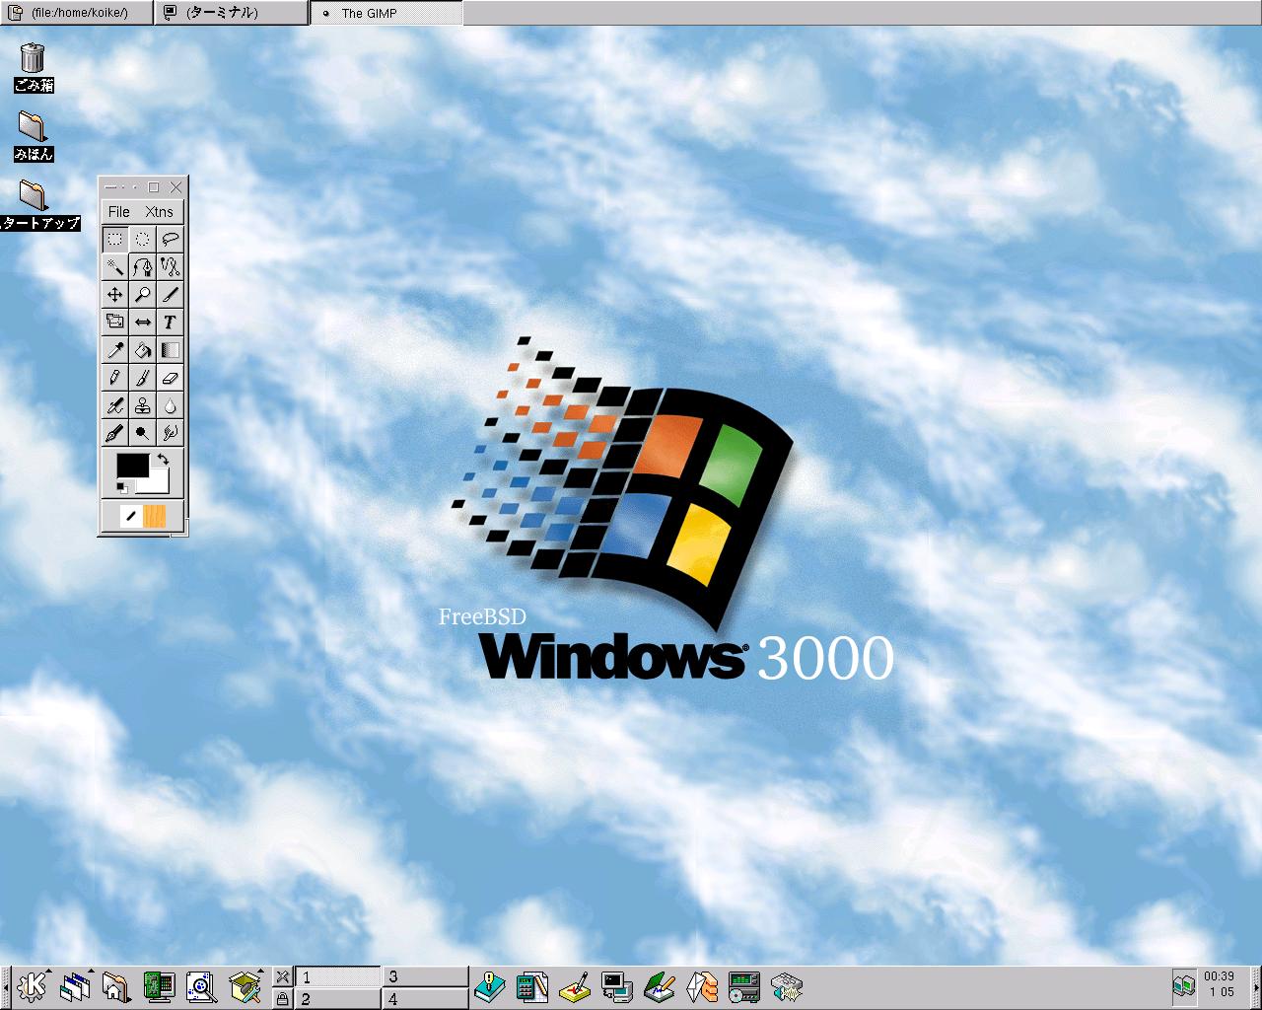The width and height of the screenshot is (1262, 1010).
Task: Select the Ellipse Select tool
Action: point(143,239)
